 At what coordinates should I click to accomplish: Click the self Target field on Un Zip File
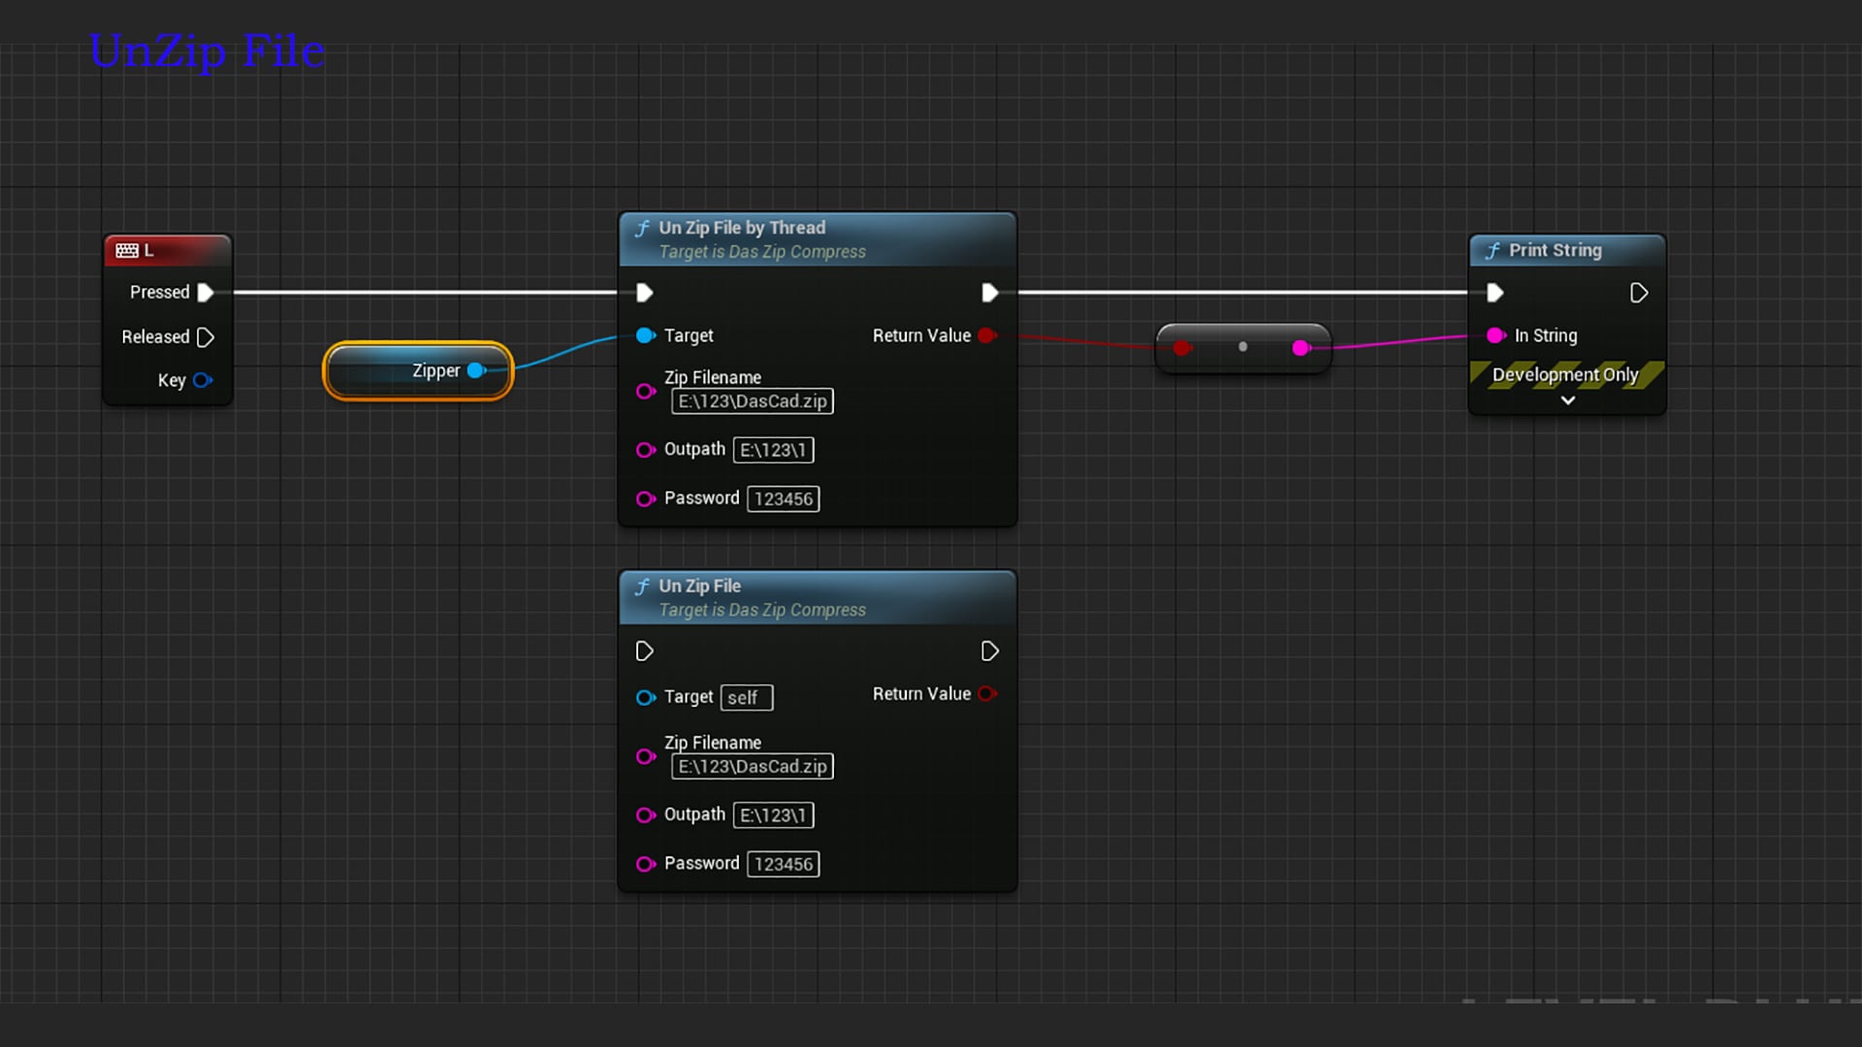point(746,698)
